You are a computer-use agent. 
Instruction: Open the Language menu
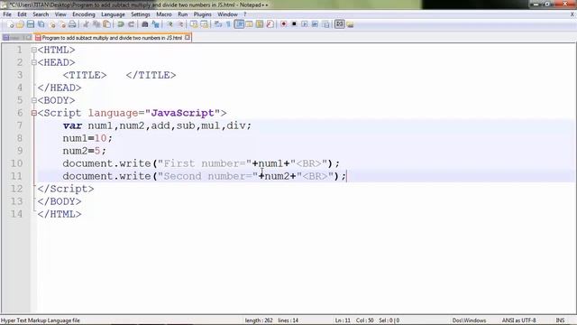[x=113, y=14]
